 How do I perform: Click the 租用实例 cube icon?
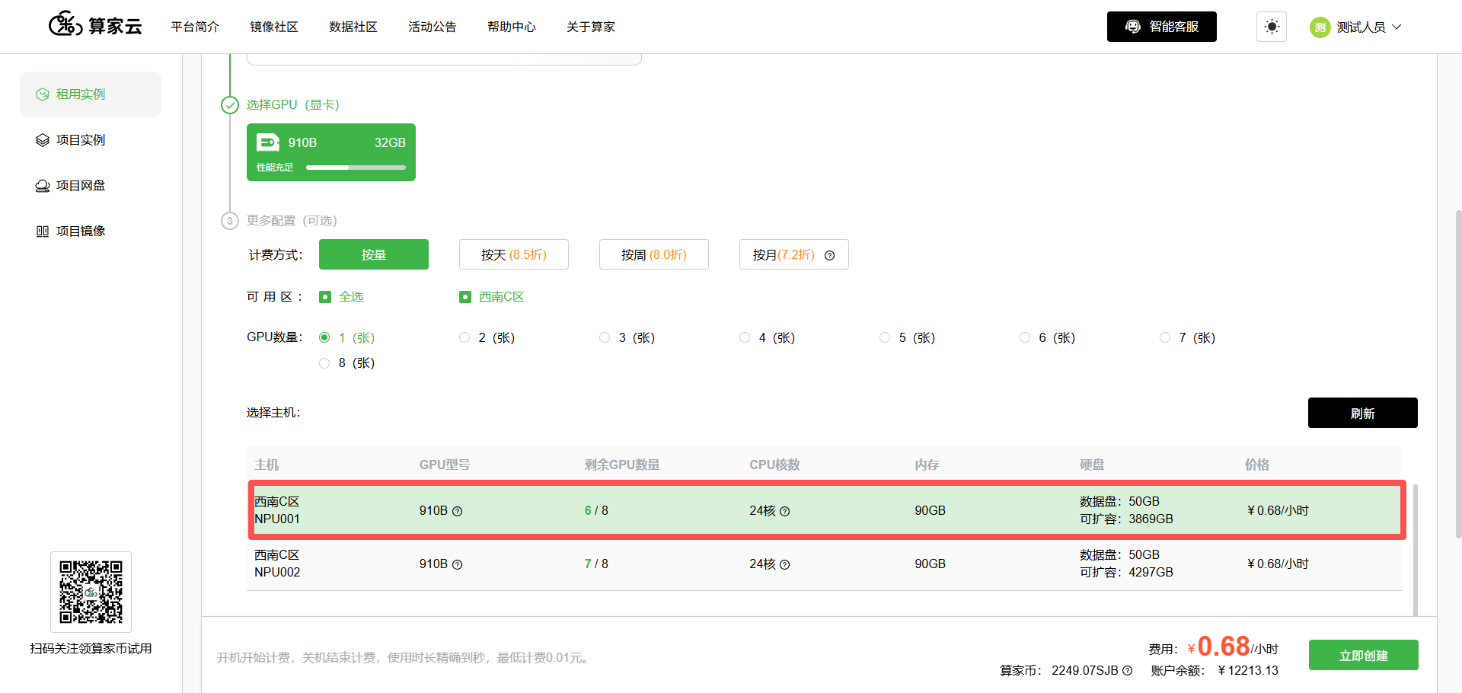pyautogui.click(x=43, y=94)
